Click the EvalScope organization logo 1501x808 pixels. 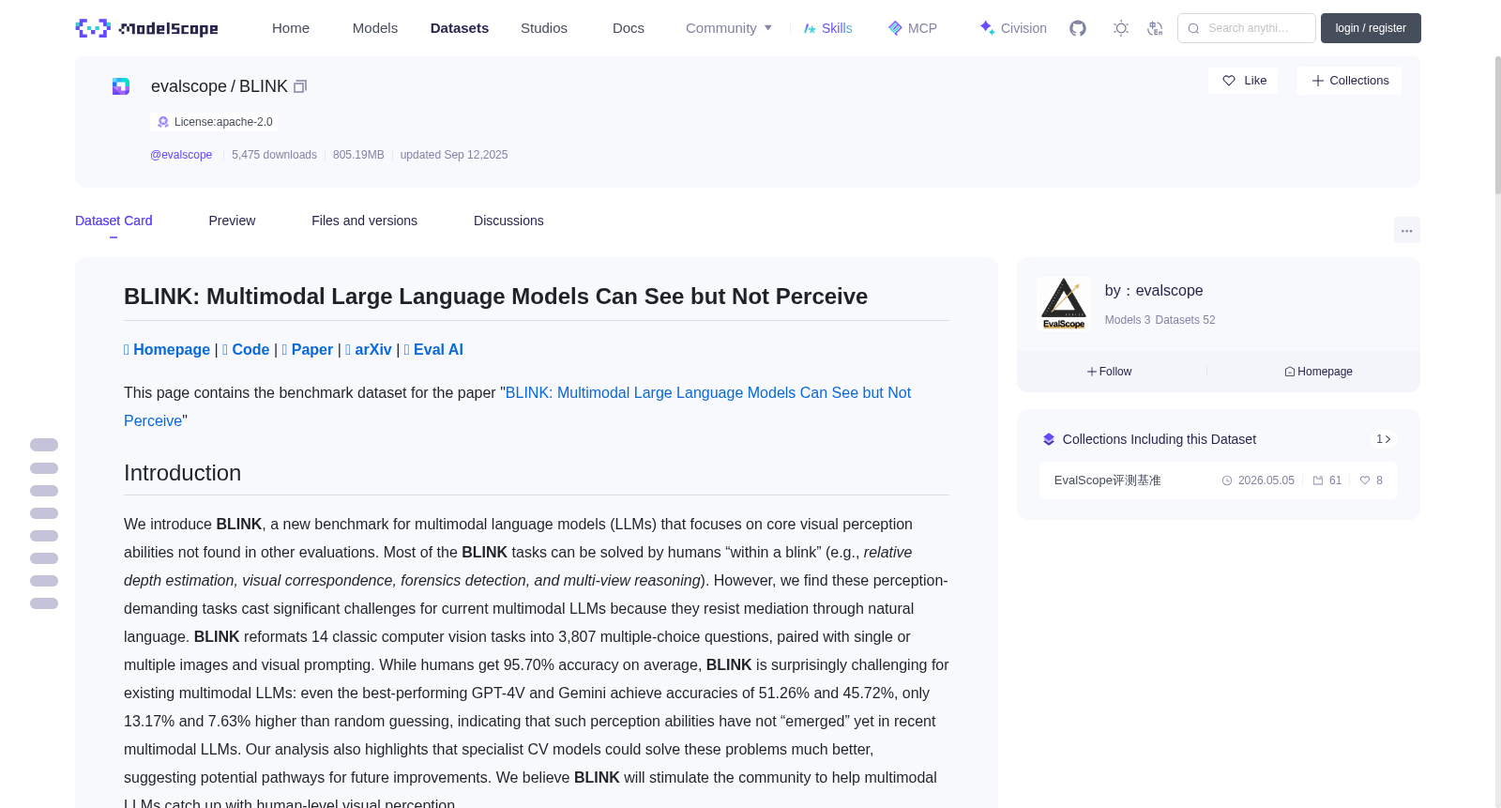tap(1064, 303)
